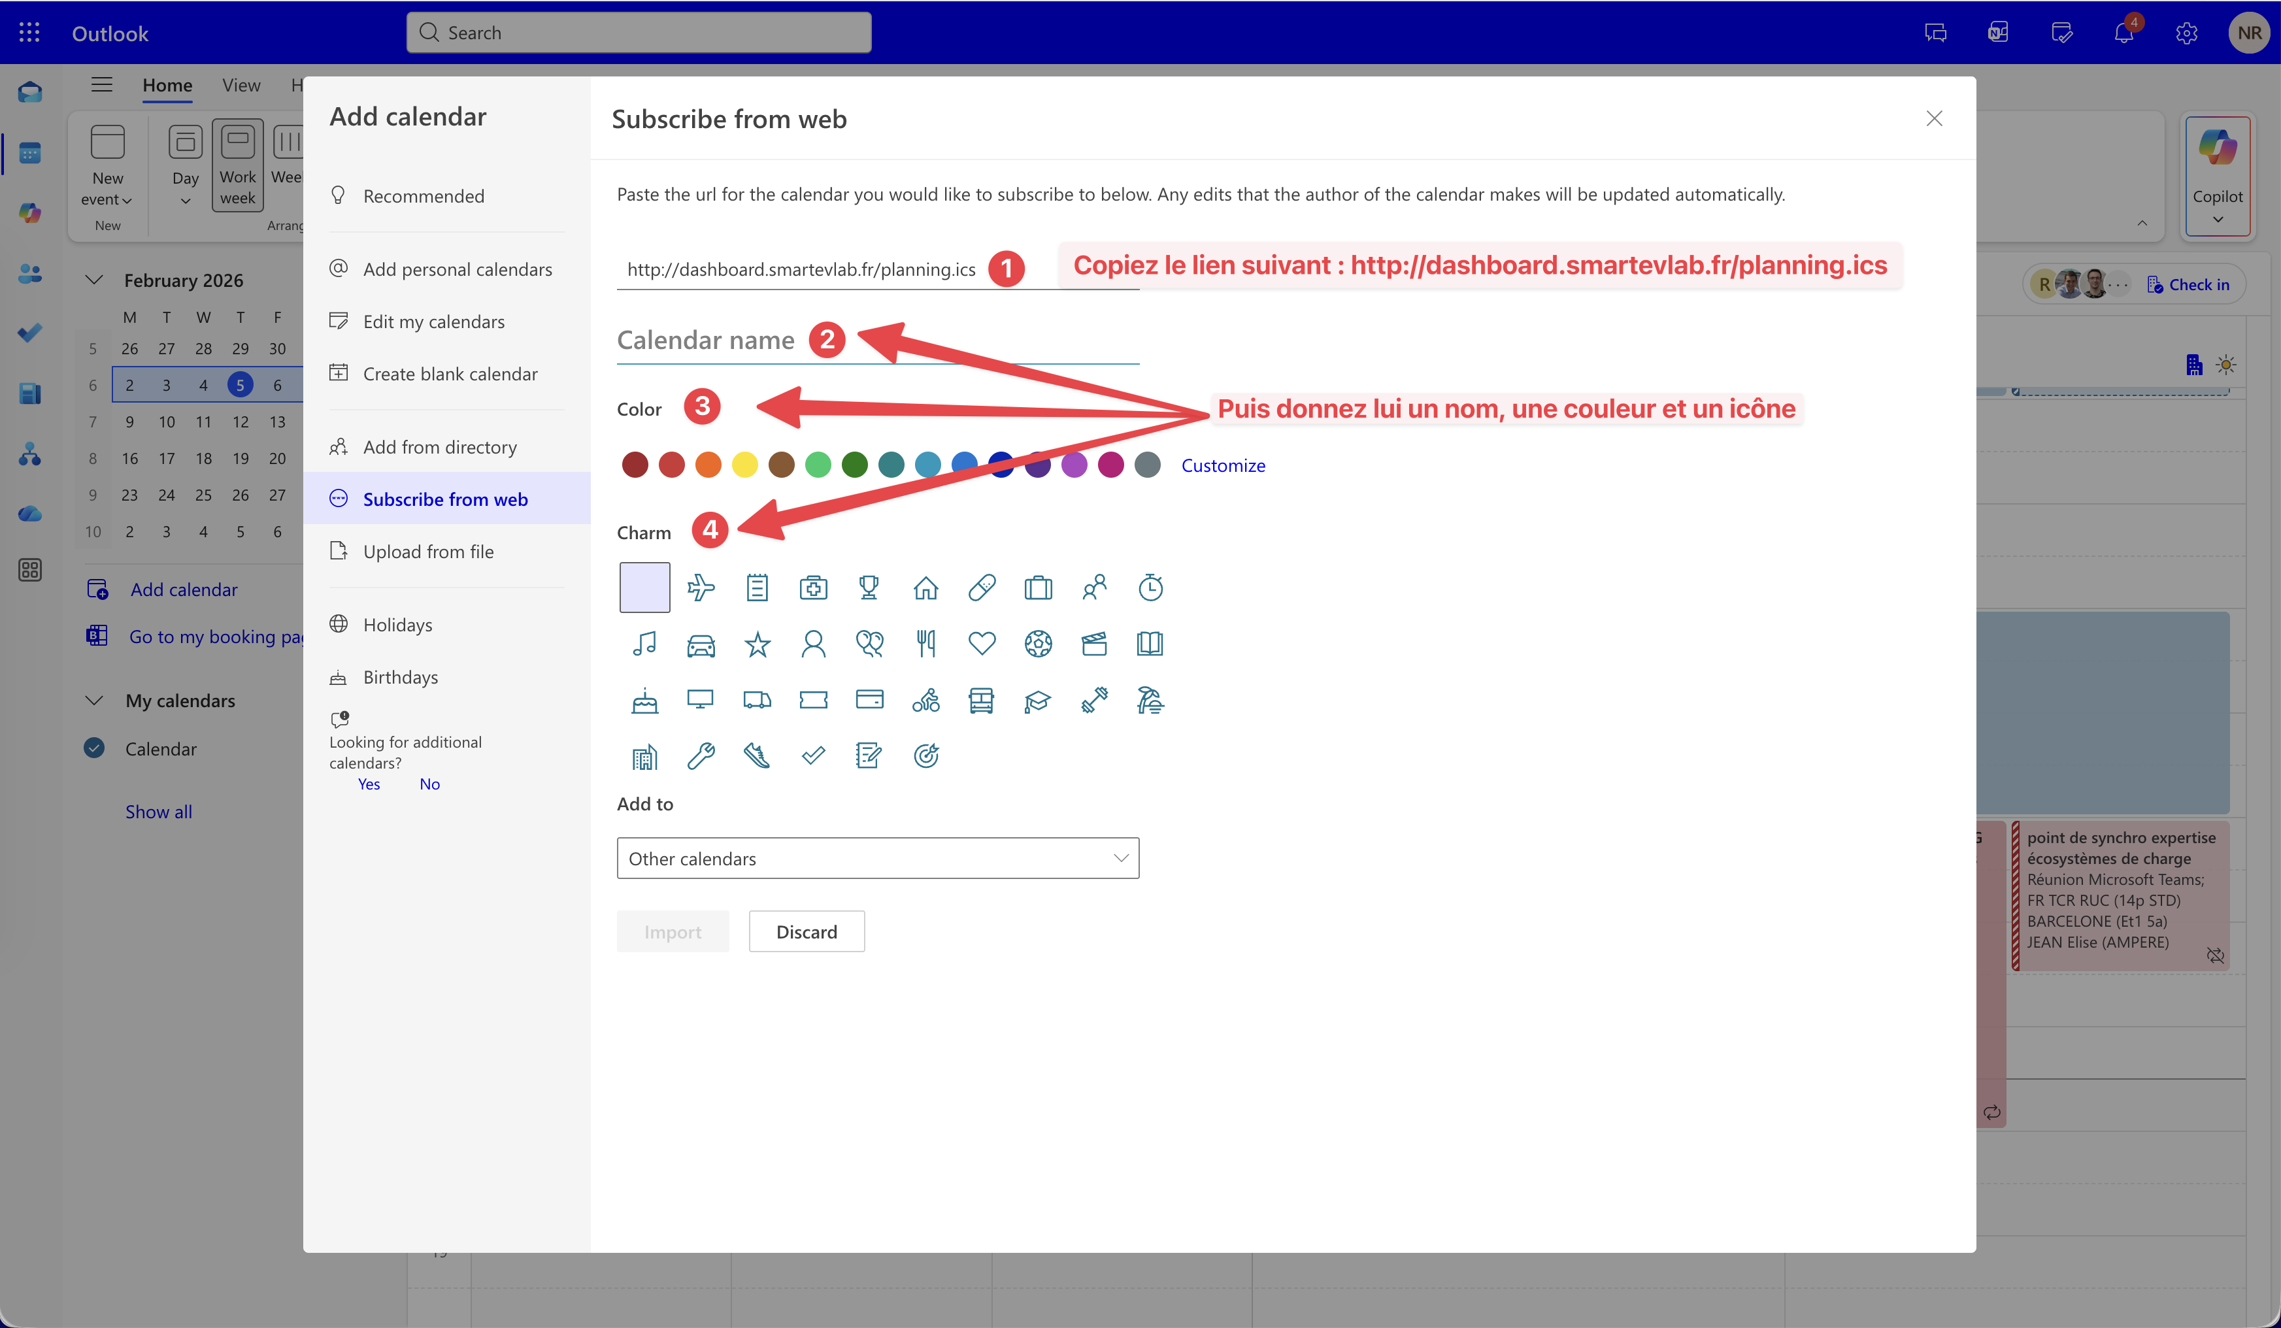Click the Calendar name input field
Viewport: 2281px width, 1328px height.
pyautogui.click(x=706, y=341)
